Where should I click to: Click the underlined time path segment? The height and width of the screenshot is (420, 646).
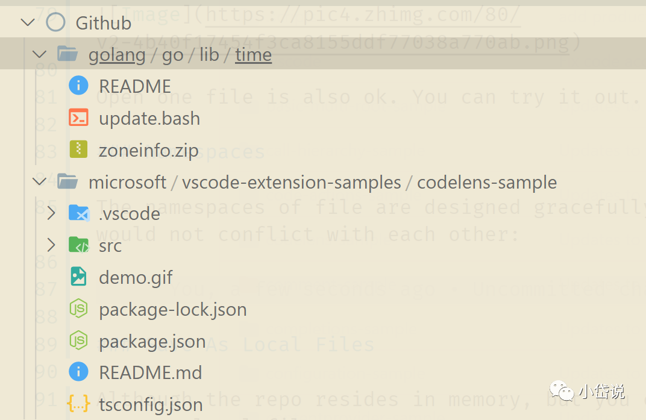click(x=253, y=55)
